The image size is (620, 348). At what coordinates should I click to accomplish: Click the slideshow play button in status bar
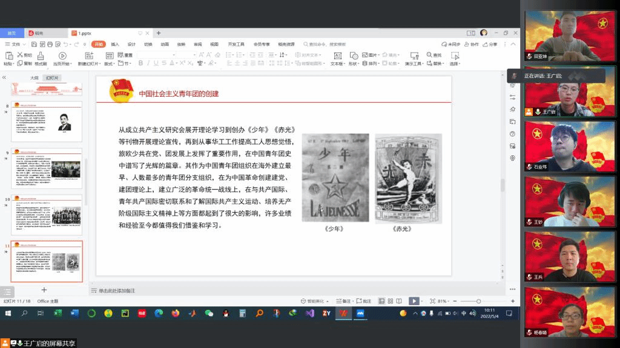tap(414, 301)
